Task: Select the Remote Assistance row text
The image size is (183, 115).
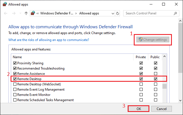Action: point(31,74)
